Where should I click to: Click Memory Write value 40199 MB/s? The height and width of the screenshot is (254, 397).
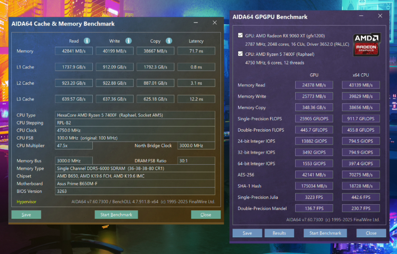point(114,51)
